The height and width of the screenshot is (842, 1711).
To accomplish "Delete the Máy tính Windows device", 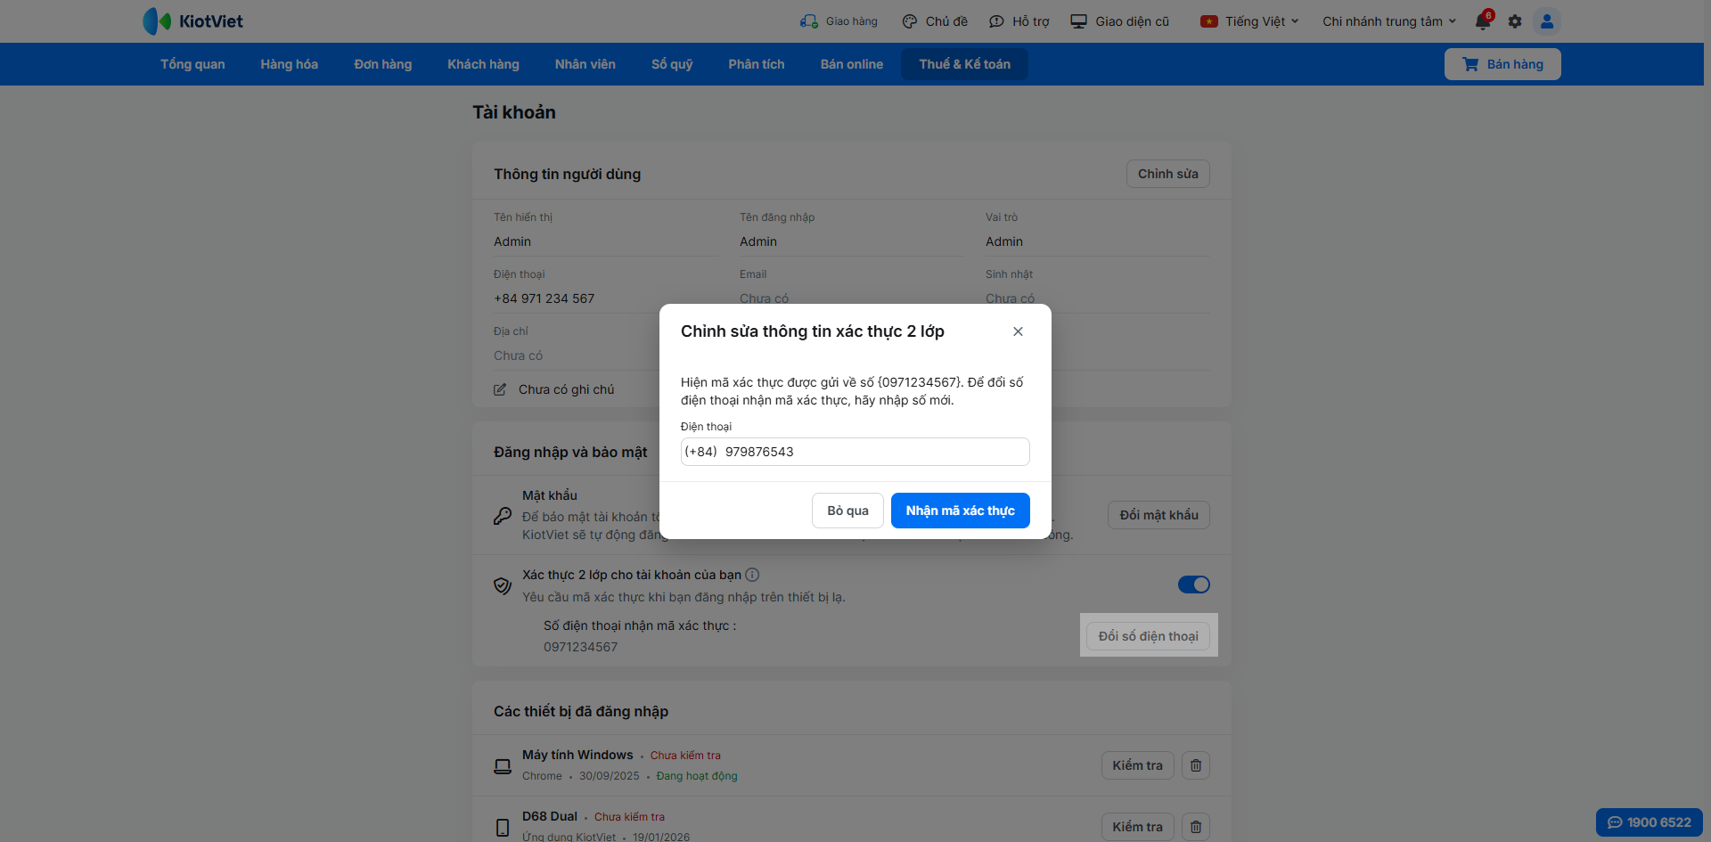I will click(1196, 765).
